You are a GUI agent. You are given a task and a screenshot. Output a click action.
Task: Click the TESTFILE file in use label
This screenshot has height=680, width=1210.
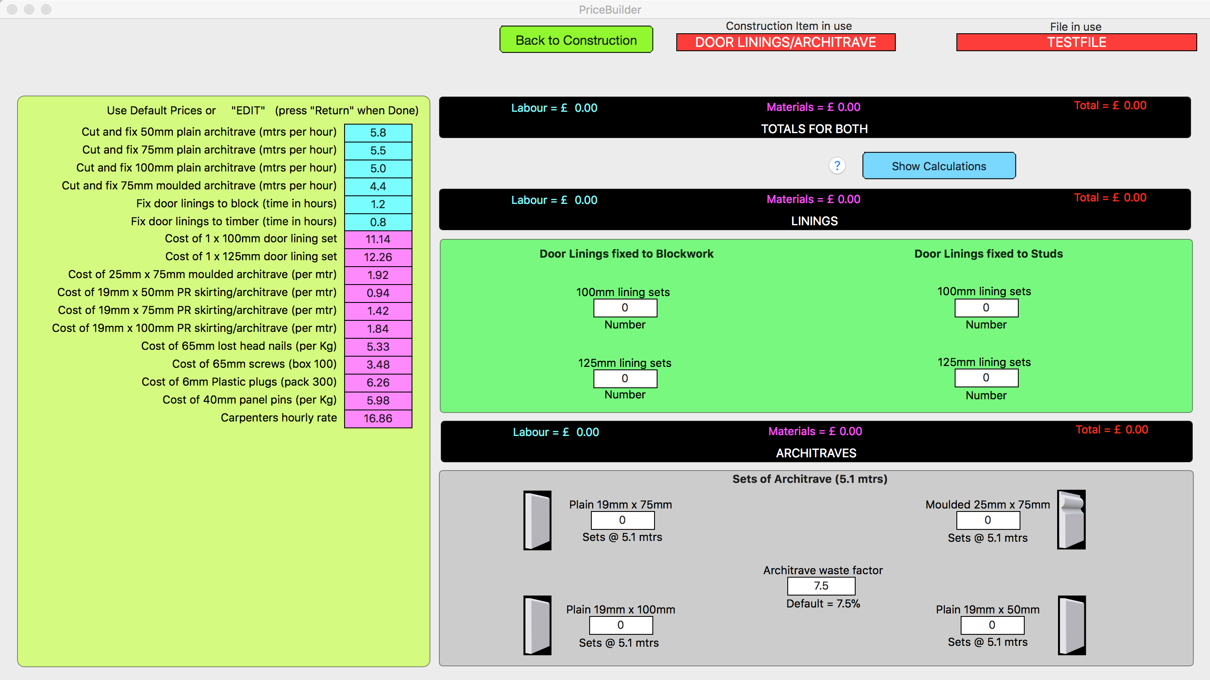pyautogui.click(x=1077, y=42)
